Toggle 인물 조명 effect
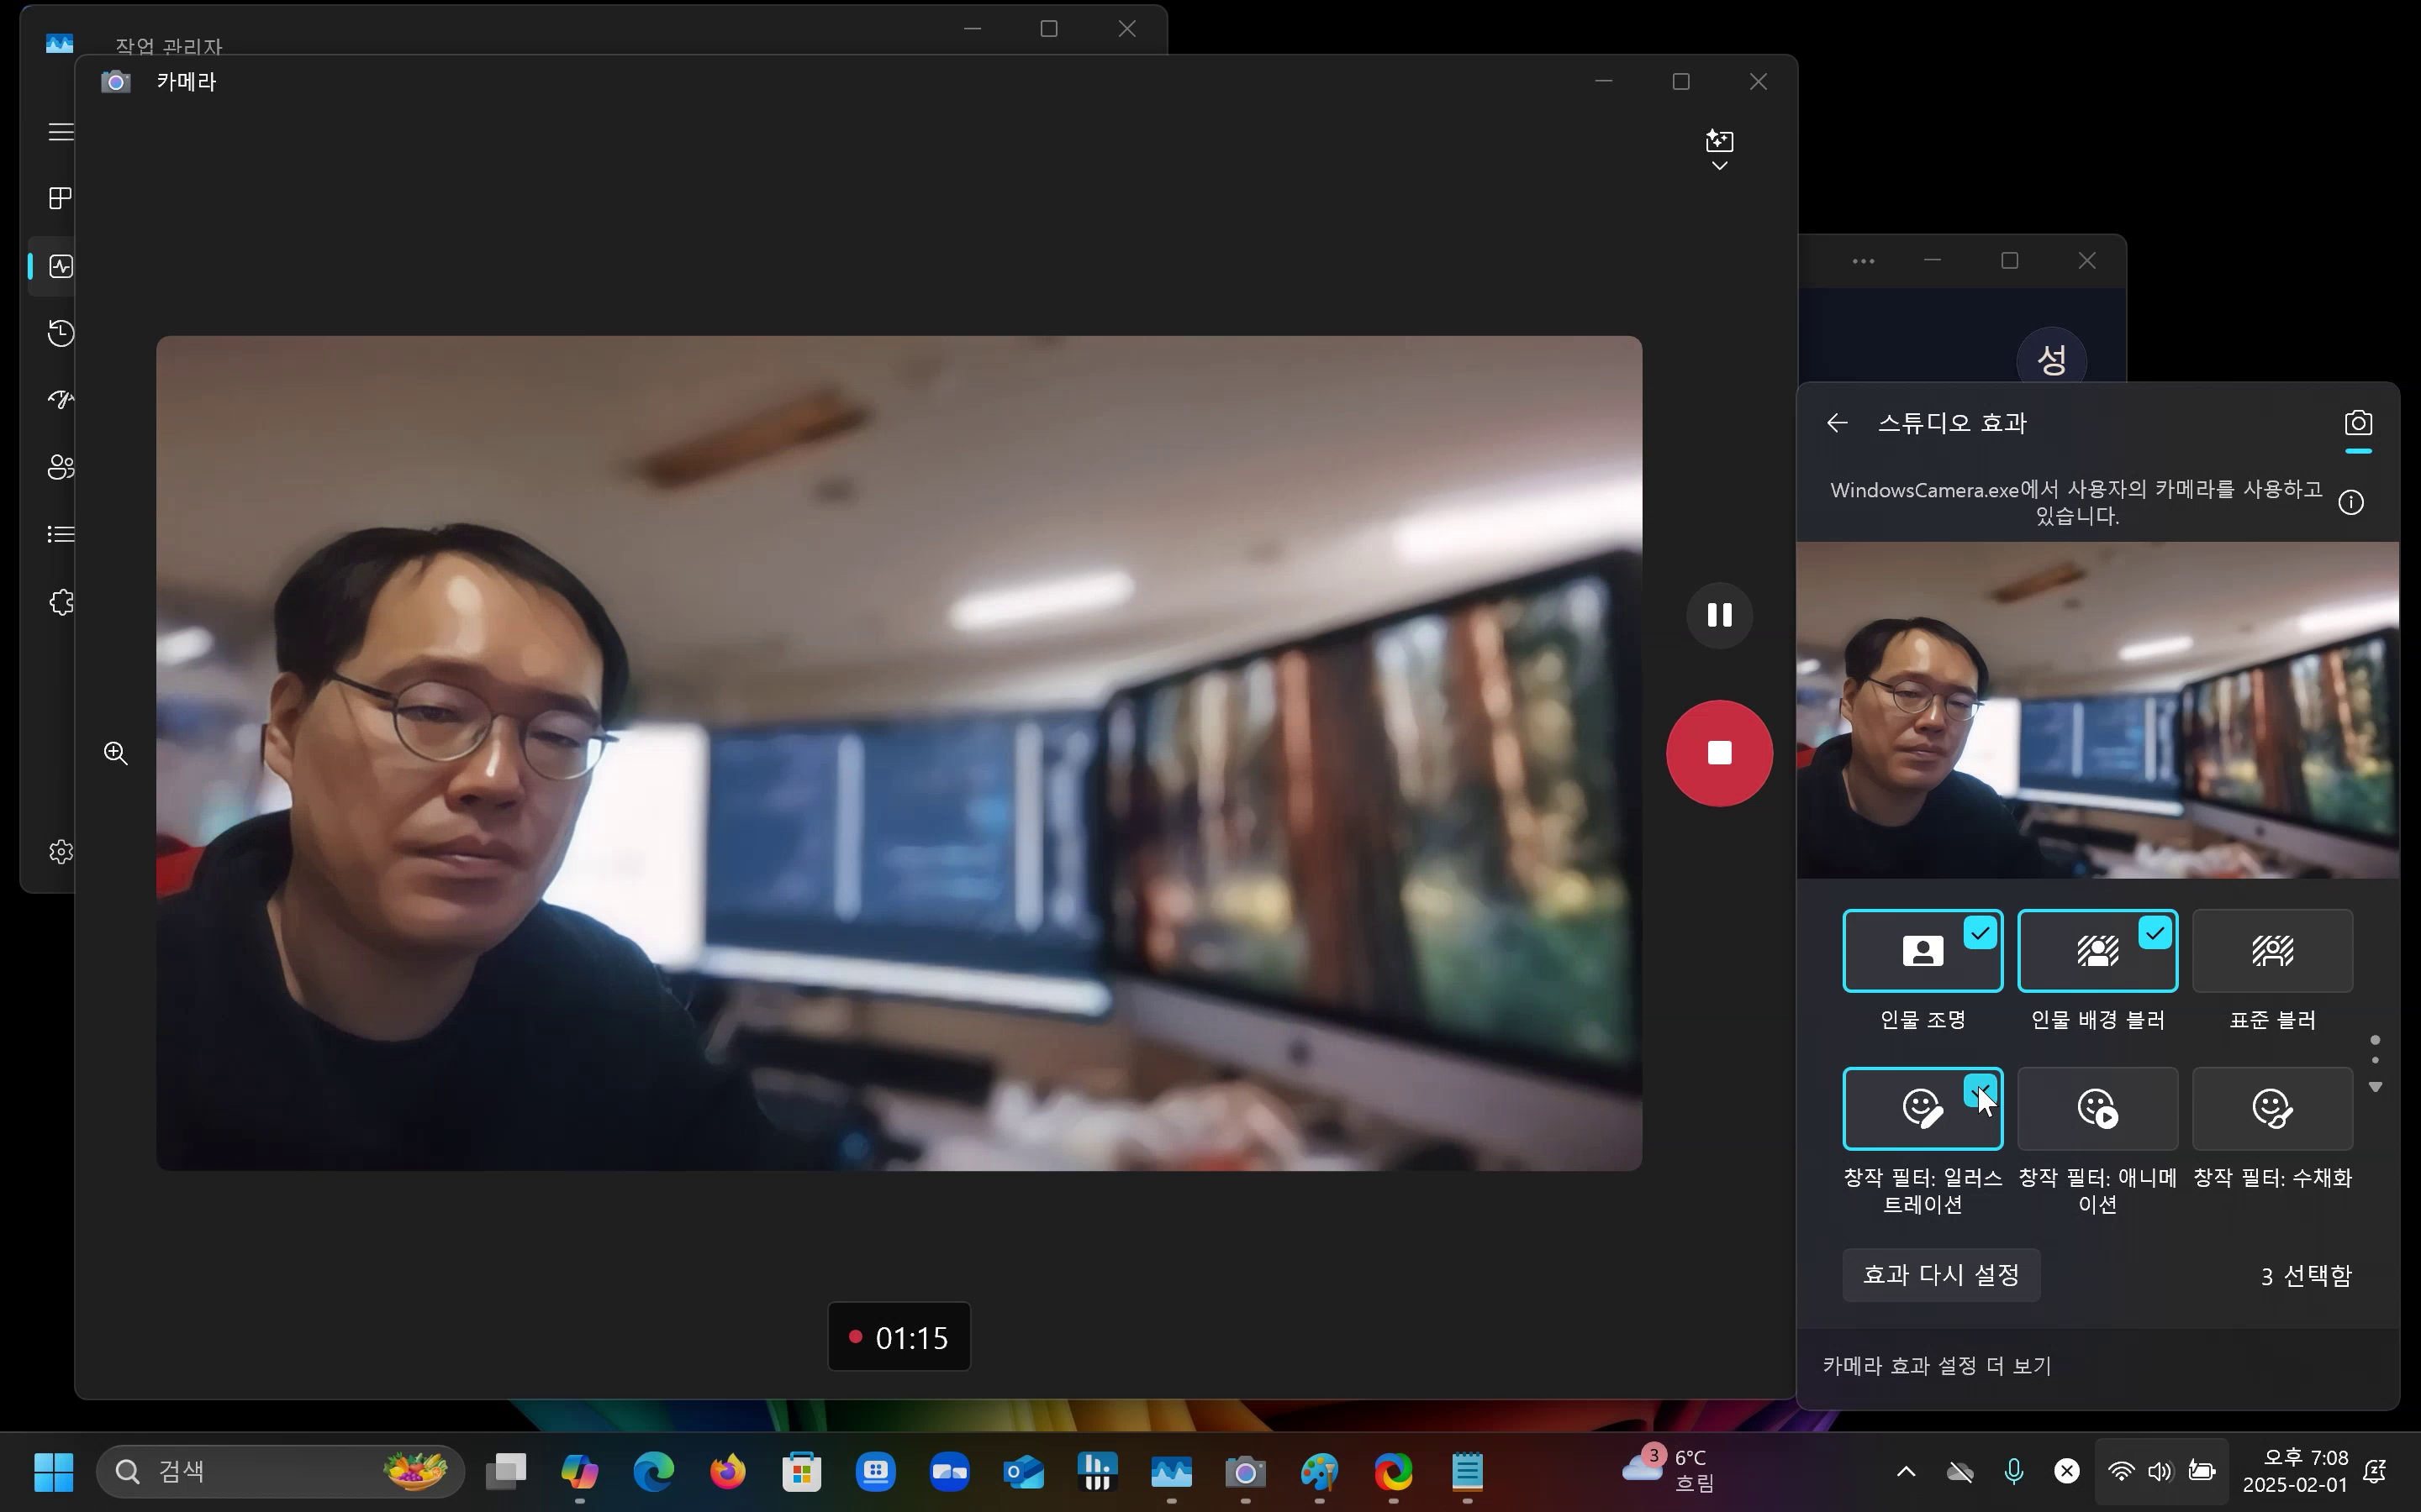 (1922, 950)
